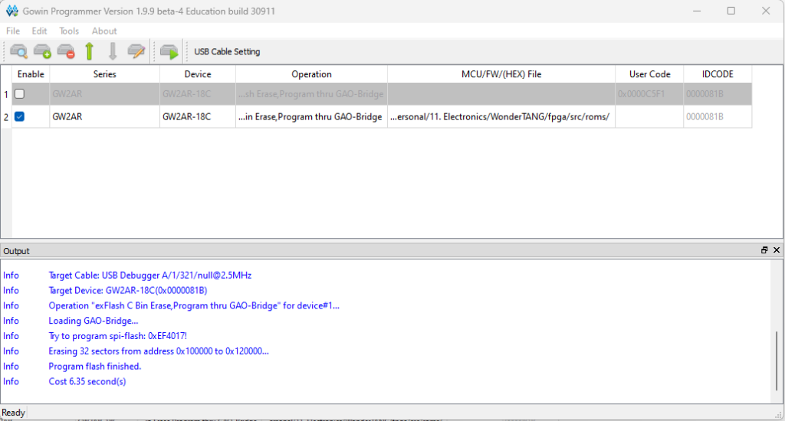Open USB Cable Setting
The height and width of the screenshot is (421, 785).
point(227,52)
